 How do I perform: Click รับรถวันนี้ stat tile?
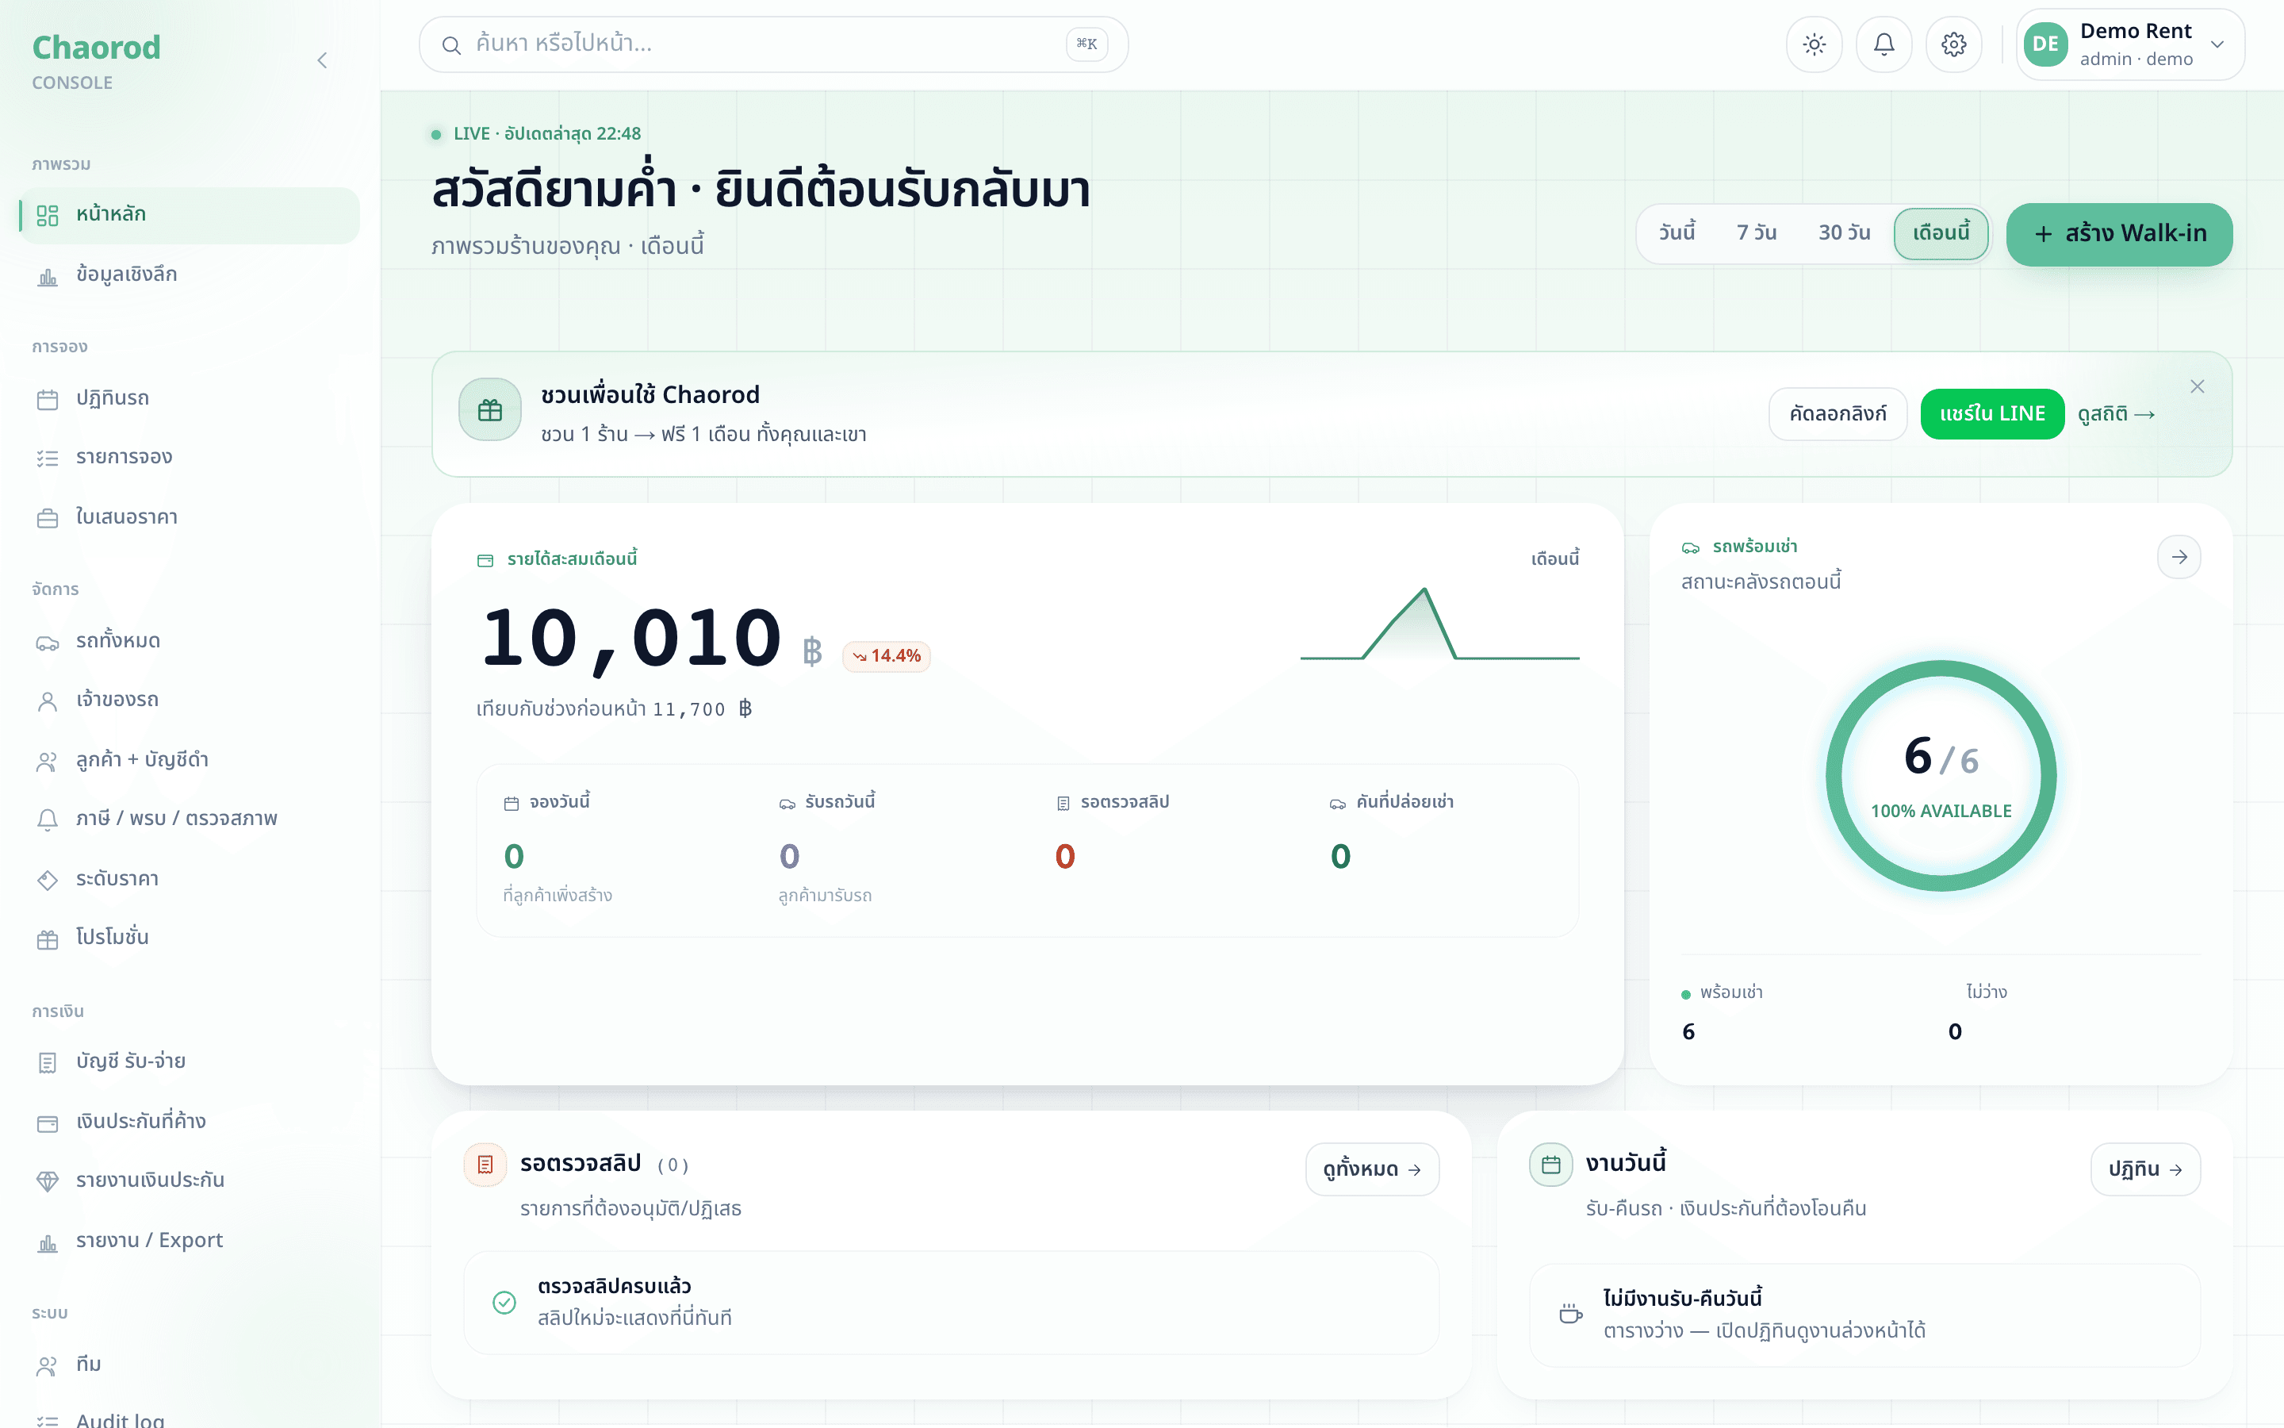[889, 851]
